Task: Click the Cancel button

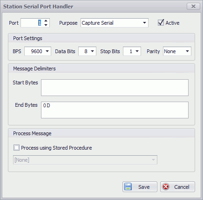Action: point(177,187)
